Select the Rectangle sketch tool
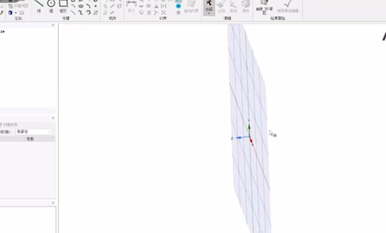Viewport: 386px width, 233px height. coord(63,4)
